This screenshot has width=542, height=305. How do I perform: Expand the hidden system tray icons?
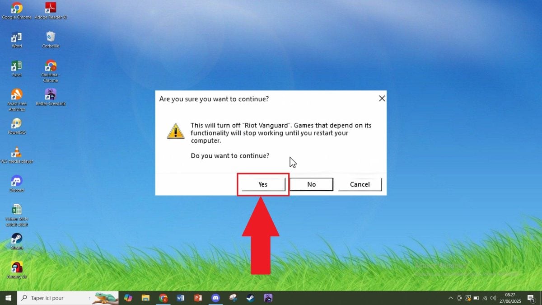click(450, 298)
